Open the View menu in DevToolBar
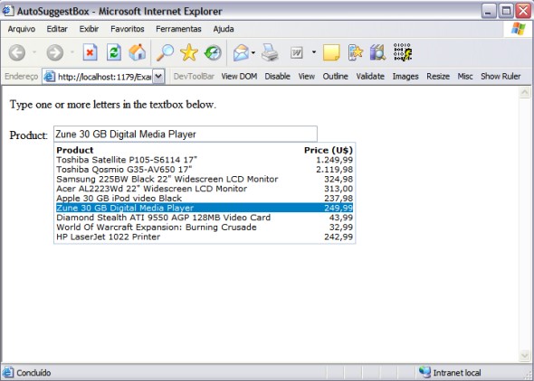534x381 pixels. [307, 77]
